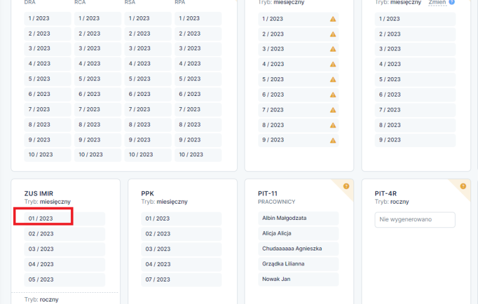The width and height of the screenshot is (478, 304).
Task: Click the warning triangle on the 3 / 2023 row
Action: click(332, 49)
